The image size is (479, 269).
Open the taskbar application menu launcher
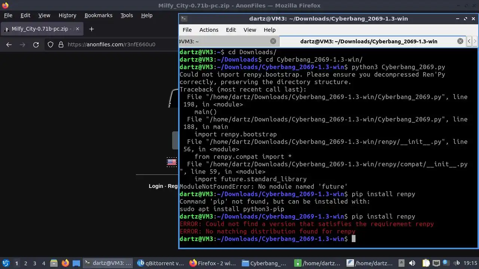tap(6, 263)
